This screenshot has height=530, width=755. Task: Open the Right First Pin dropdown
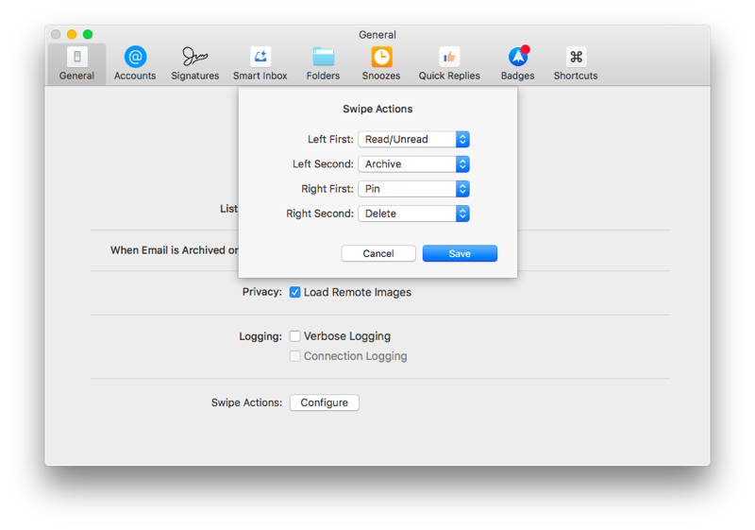[x=413, y=189]
